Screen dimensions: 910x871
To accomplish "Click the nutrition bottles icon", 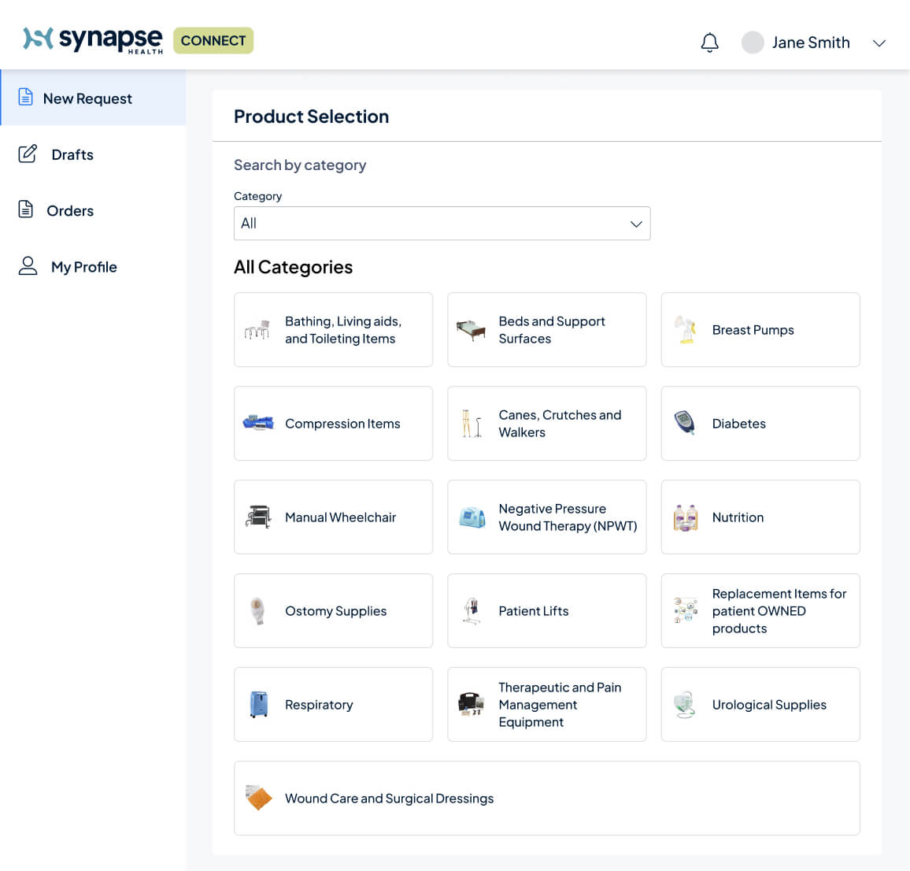I will pyautogui.click(x=686, y=517).
